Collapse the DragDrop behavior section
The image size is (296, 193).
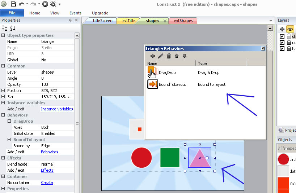click(9, 121)
